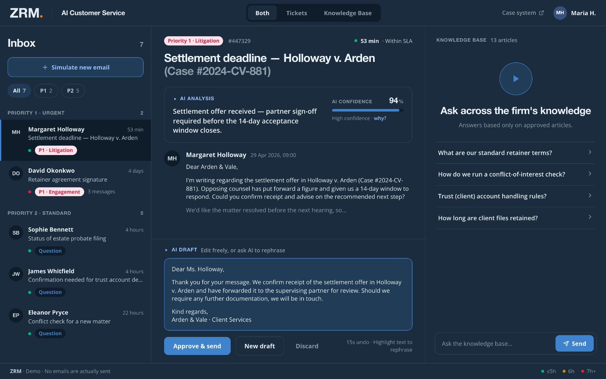Click the 'P1 · Litigation' tag in inbox

tap(56, 150)
